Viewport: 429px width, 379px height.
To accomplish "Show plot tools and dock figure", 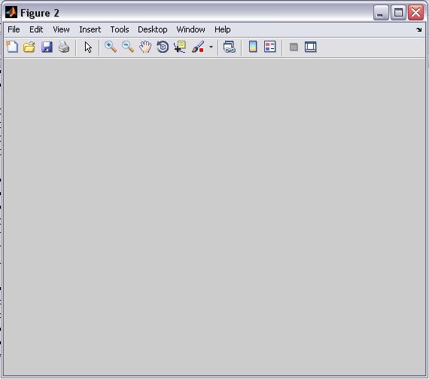I will tap(311, 47).
